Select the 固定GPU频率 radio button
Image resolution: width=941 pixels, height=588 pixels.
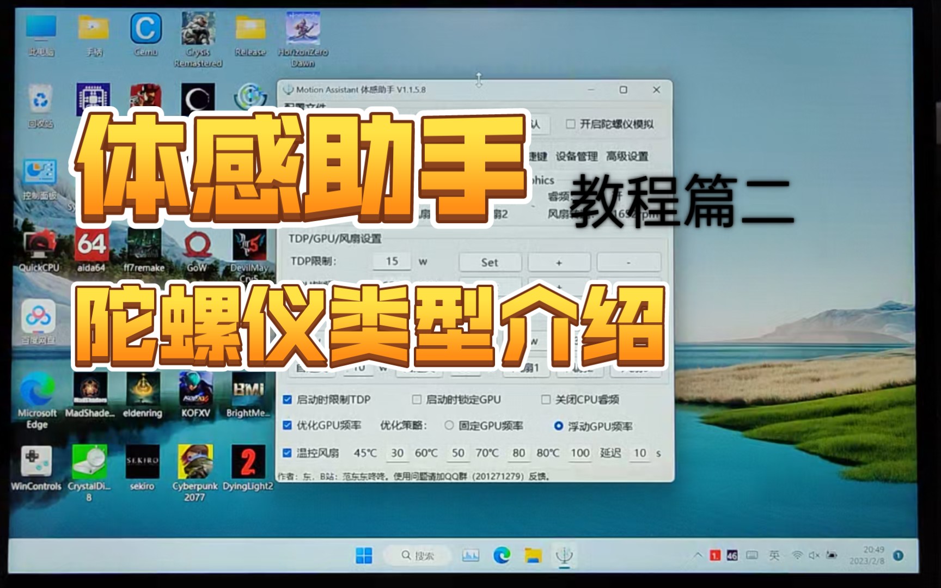point(449,425)
